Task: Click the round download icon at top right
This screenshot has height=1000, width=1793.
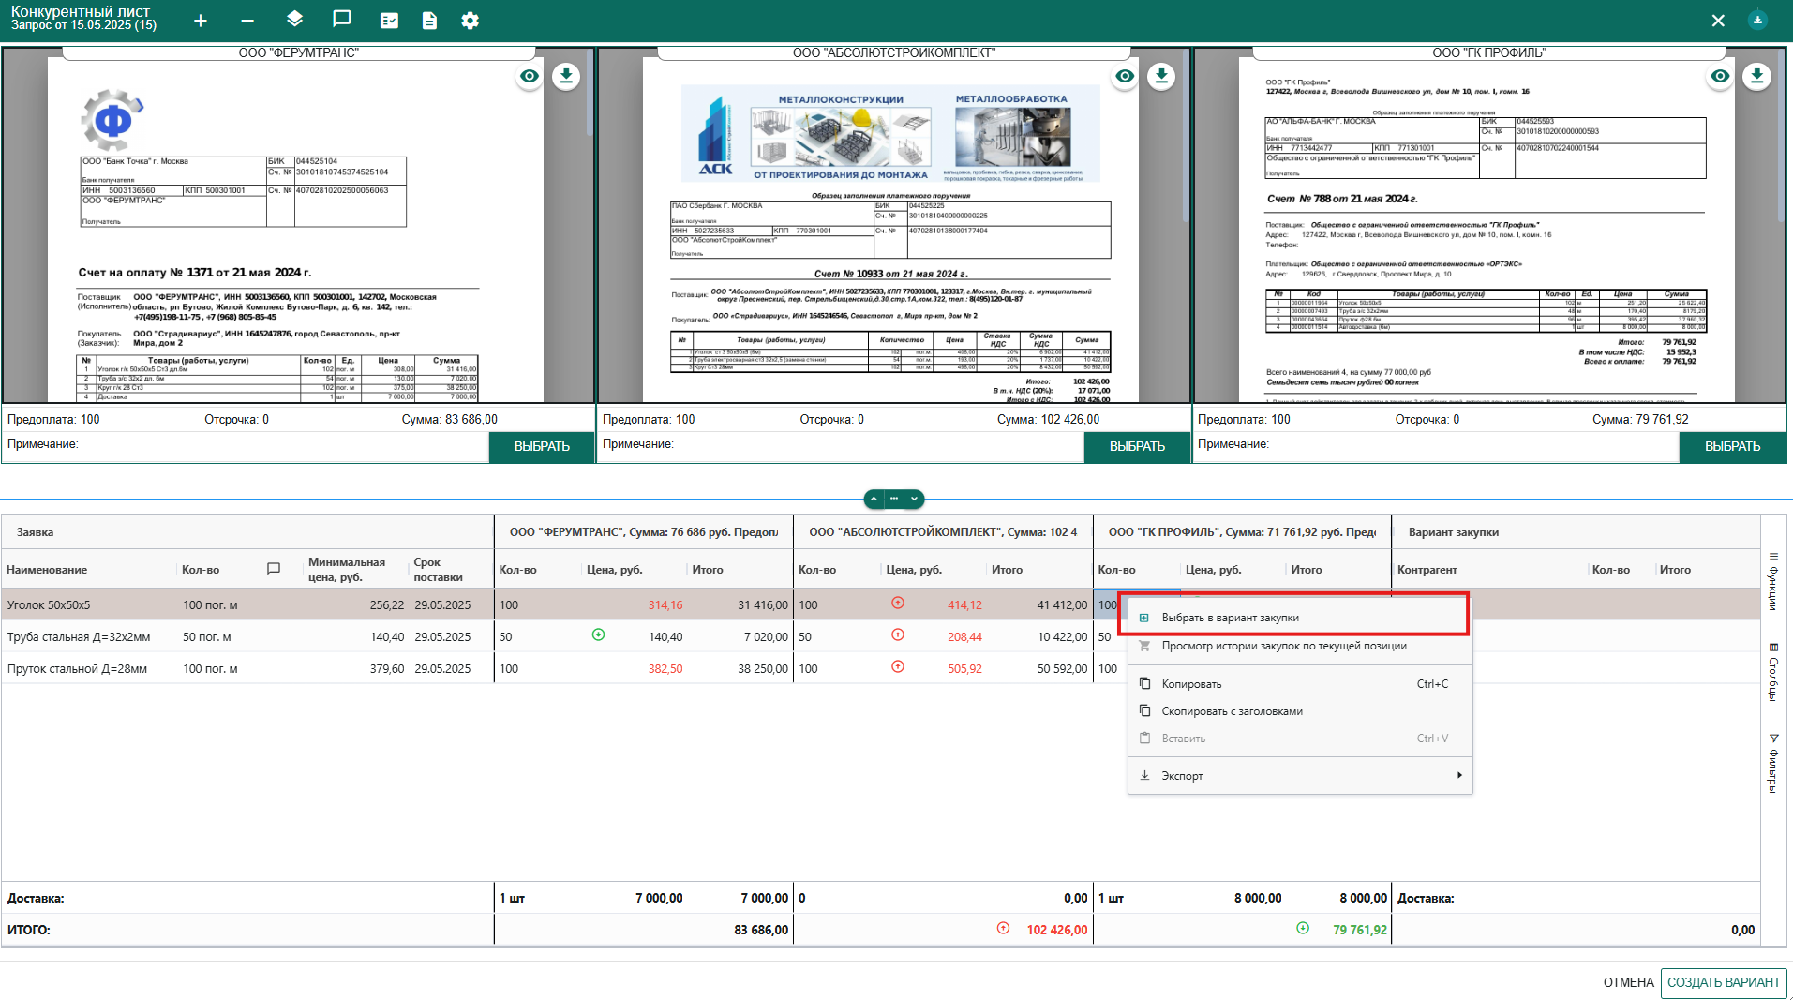Action: [x=1757, y=20]
